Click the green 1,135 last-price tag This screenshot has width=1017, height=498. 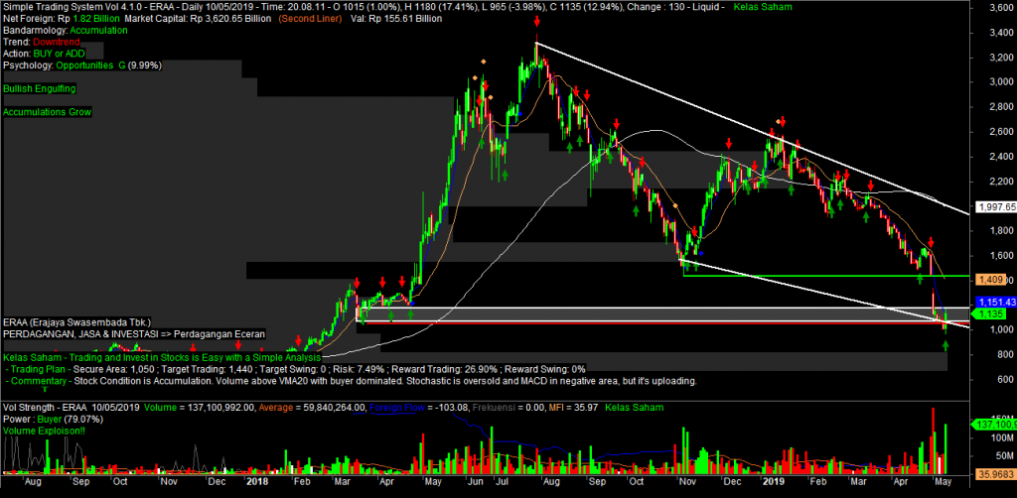coord(988,313)
